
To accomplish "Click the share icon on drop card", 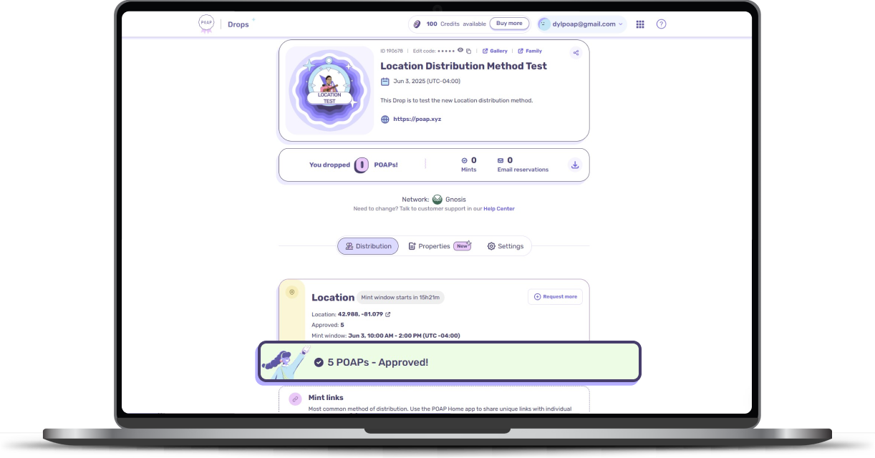I will click(x=576, y=53).
